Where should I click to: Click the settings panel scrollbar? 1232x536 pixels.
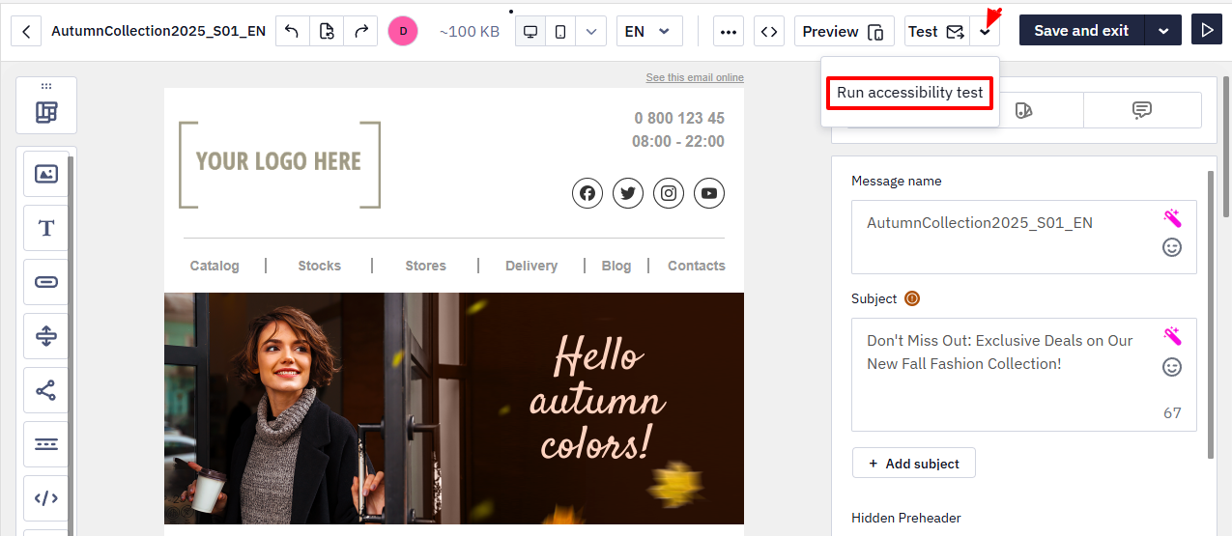pyautogui.click(x=1211, y=315)
